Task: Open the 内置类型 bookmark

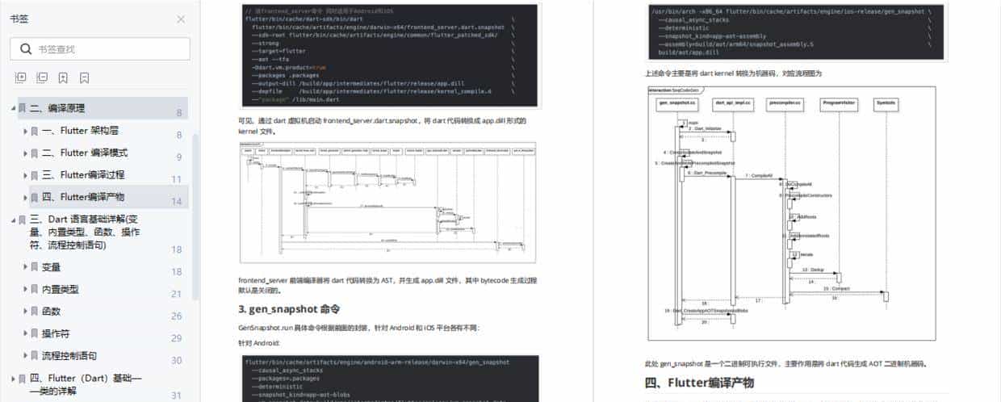Action: [x=61, y=289]
